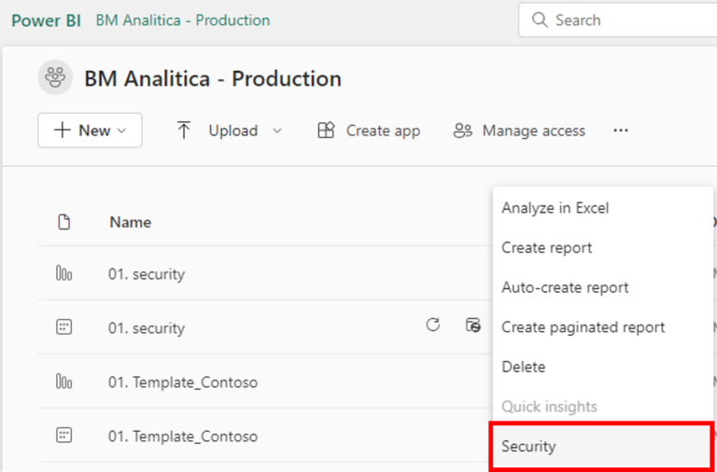717x472 pixels.
Task: Click the Upload arrow icon
Action: pyautogui.click(x=184, y=131)
